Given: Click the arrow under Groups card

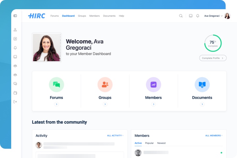Looking at the screenshot, I should 105,104.
